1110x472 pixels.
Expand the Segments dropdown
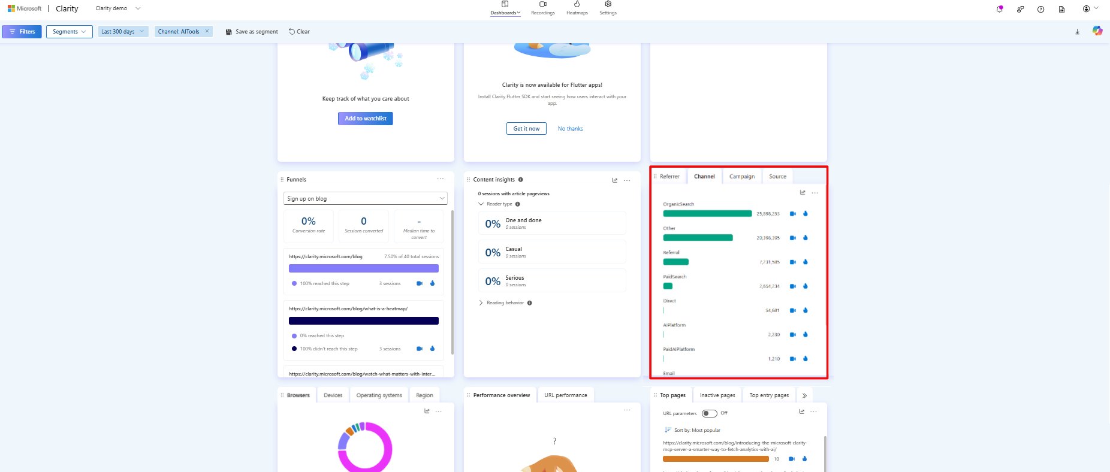[71, 32]
